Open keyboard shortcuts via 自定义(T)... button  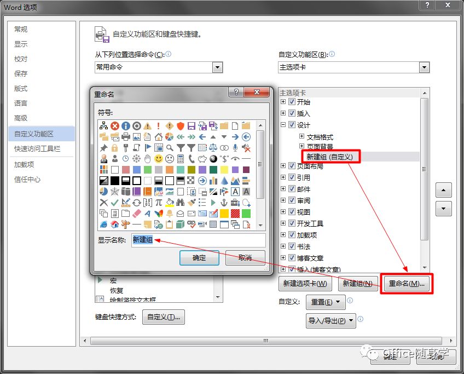coord(164,317)
